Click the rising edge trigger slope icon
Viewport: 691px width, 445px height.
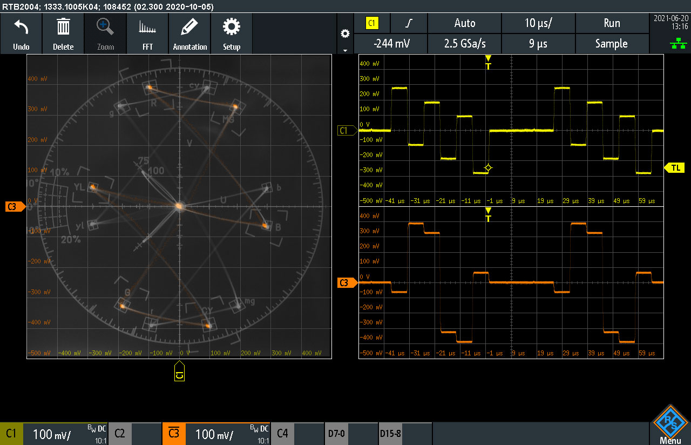click(x=409, y=23)
